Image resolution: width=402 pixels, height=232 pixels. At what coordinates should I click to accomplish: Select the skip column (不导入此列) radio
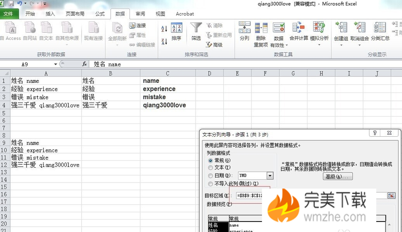coord(210,184)
